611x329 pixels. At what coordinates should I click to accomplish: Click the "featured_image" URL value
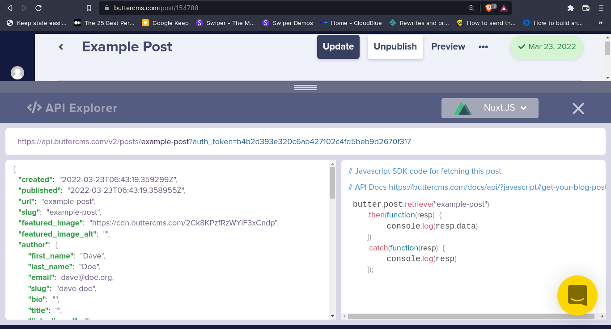184,223
